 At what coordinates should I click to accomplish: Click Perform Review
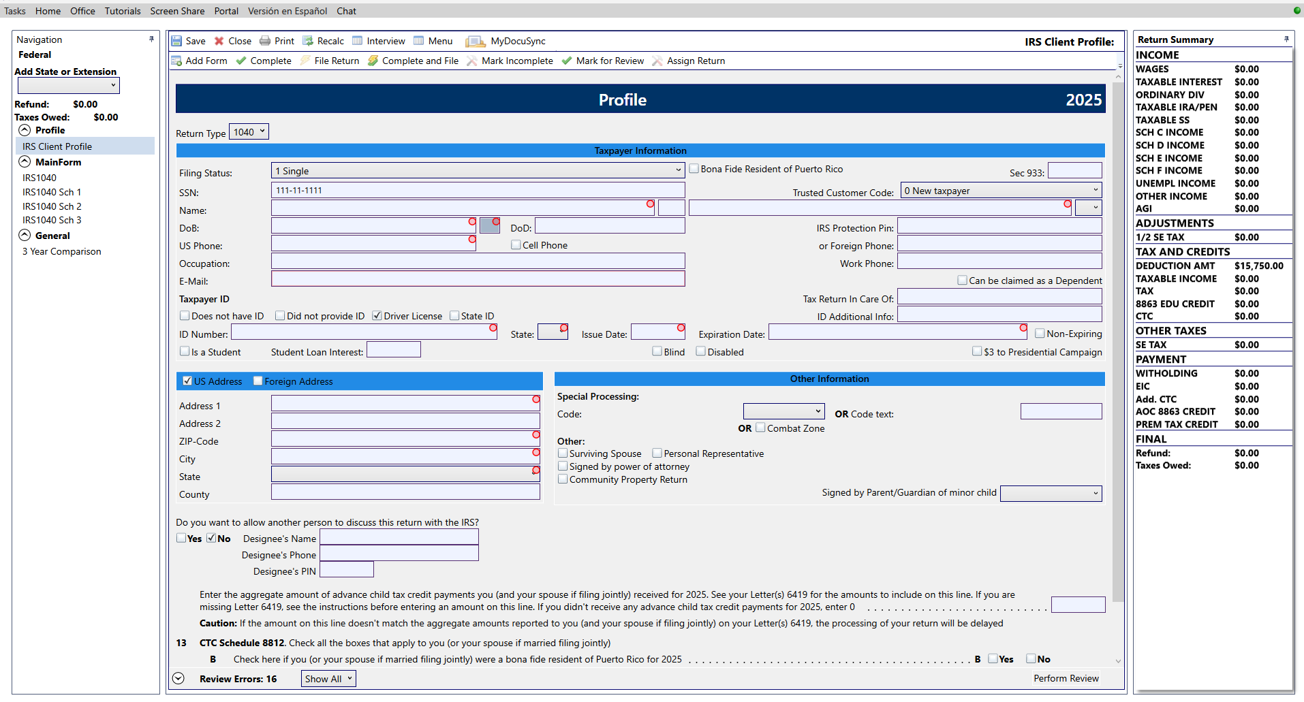[x=1066, y=678]
